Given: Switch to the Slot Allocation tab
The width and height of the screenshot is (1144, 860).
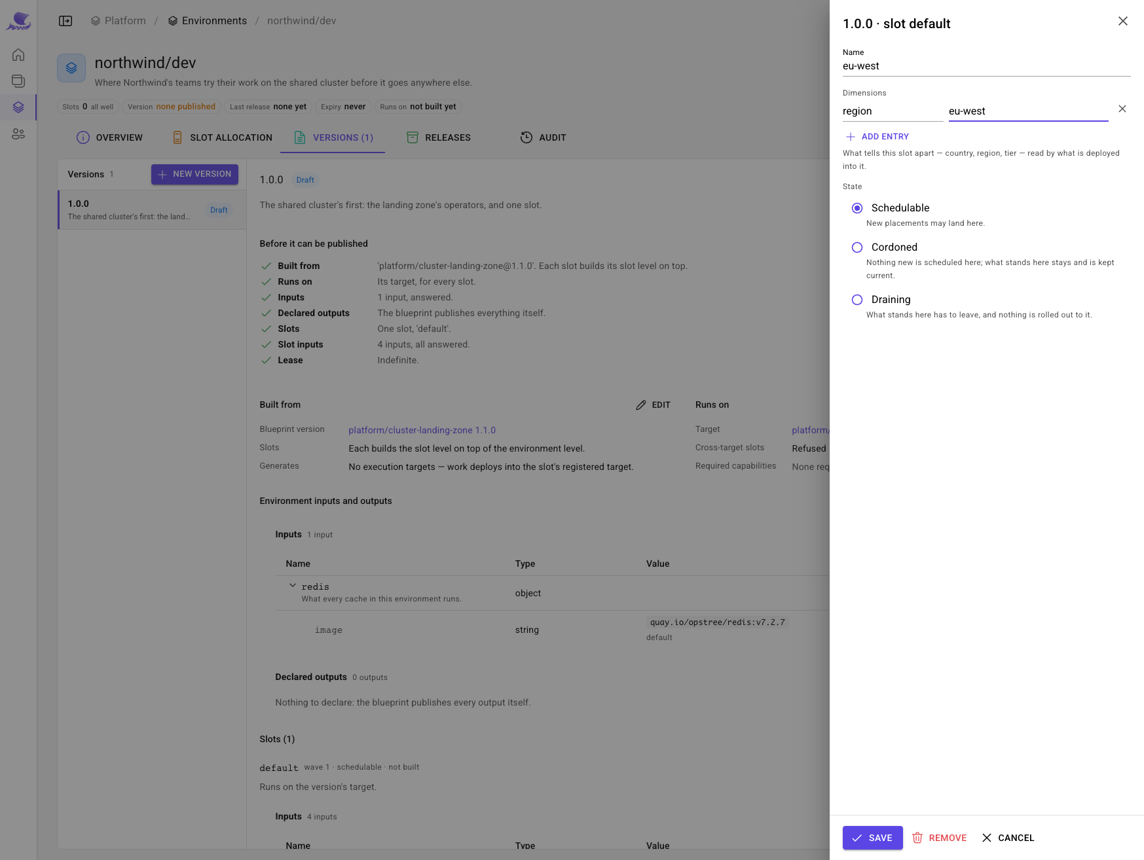Looking at the screenshot, I should 223,137.
